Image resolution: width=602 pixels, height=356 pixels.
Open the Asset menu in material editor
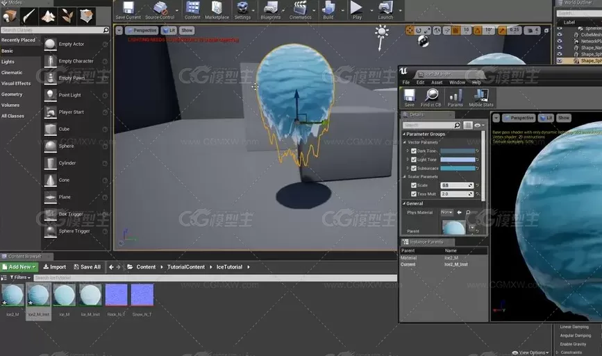[x=437, y=83]
